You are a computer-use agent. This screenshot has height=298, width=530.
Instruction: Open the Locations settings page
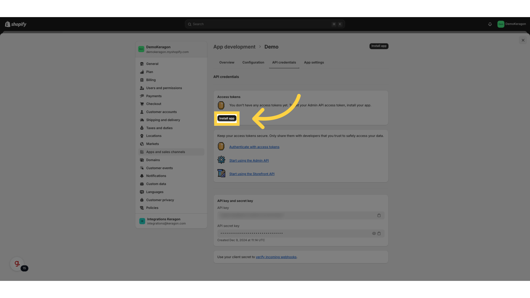(x=154, y=136)
